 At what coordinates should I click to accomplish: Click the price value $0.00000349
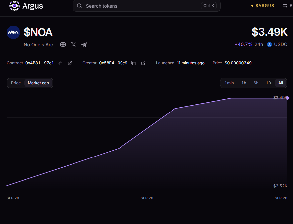tap(238, 63)
